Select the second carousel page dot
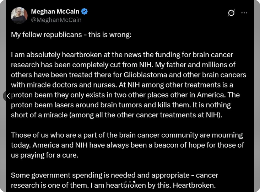The image size is (260, 192). tap(130, 182)
